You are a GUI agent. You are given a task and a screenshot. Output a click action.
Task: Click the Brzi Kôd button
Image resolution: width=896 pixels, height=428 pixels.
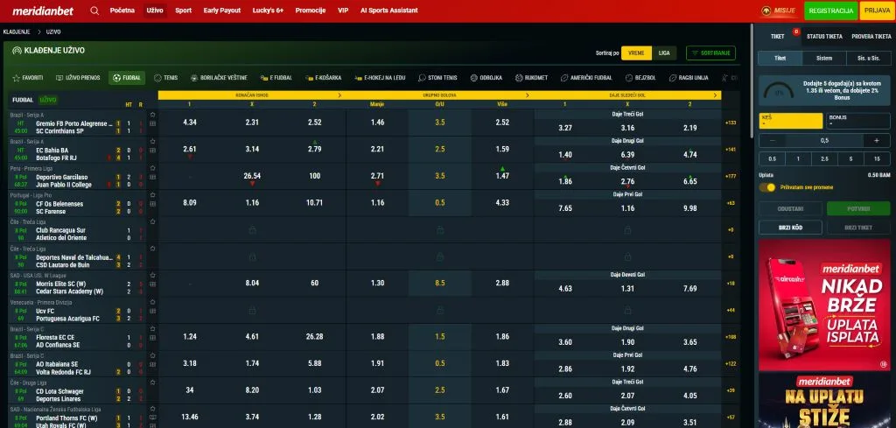[790, 228]
